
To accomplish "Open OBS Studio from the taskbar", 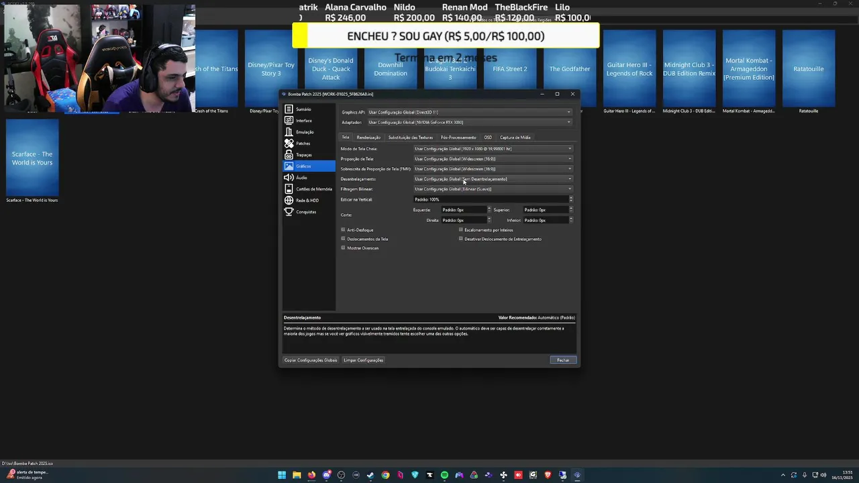I will tap(341, 475).
